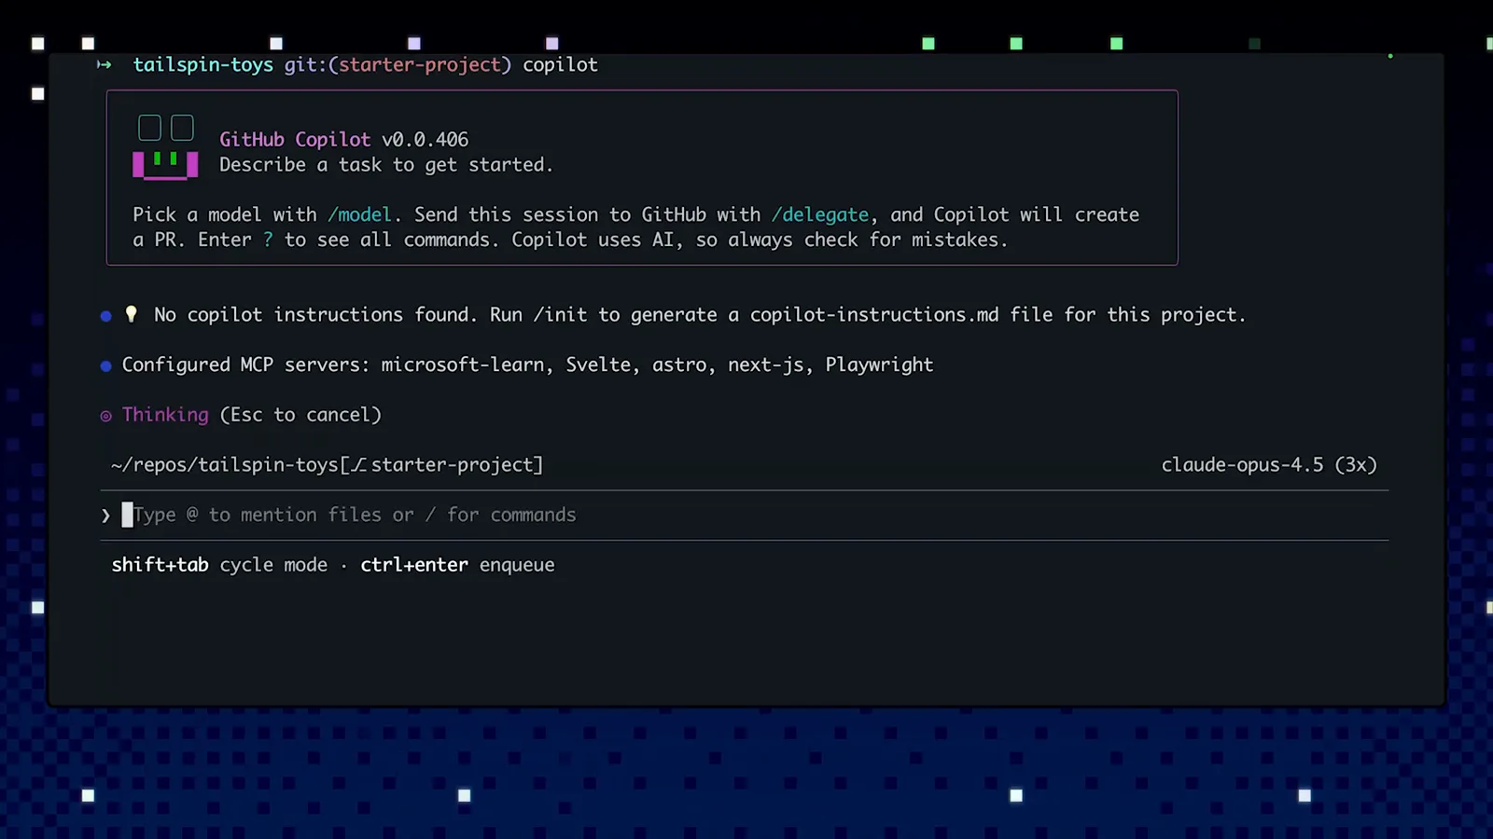Click the 'GitHub Copilot' title text
This screenshot has width=1493, height=839.
coord(295,140)
